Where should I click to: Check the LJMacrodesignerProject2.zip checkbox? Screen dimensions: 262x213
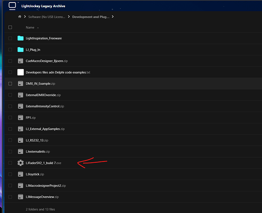[10, 185]
